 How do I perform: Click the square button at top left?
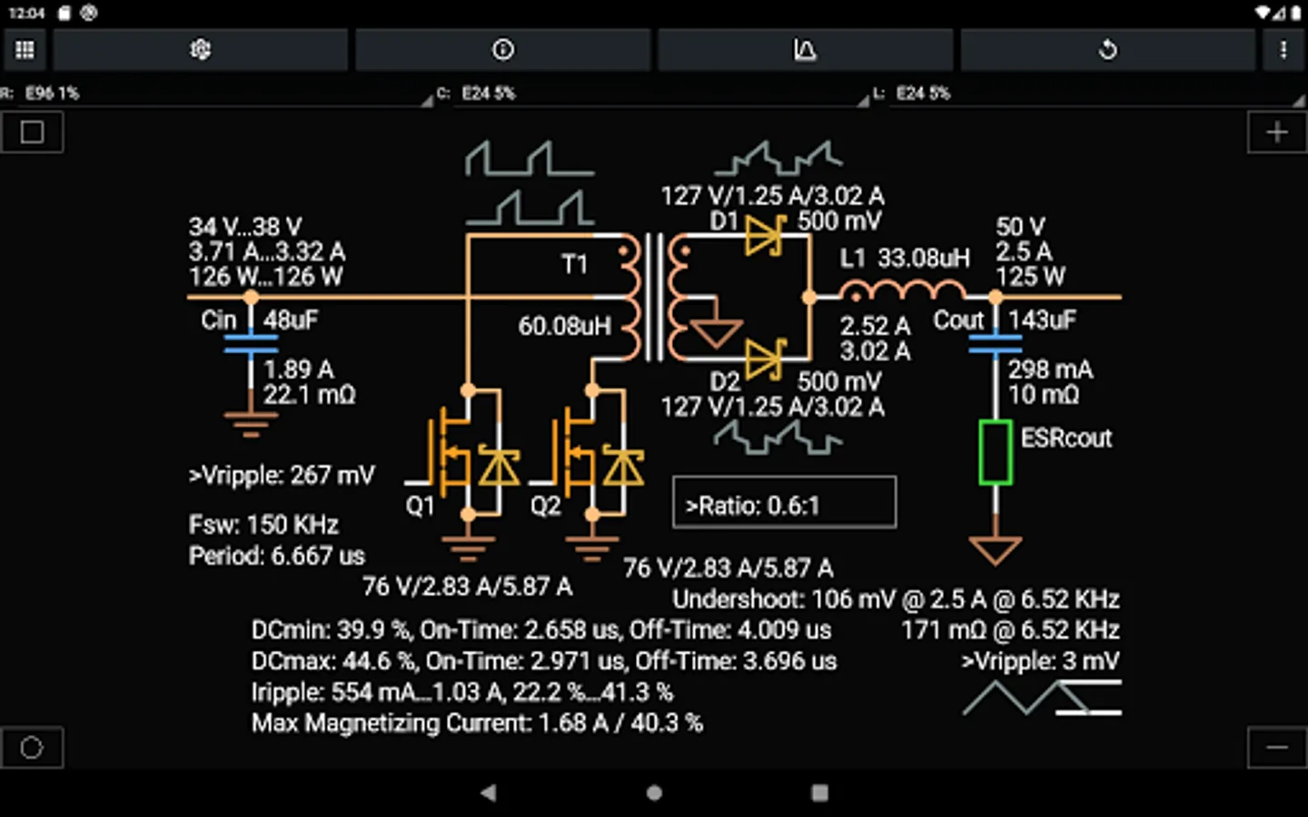[x=32, y=133]
